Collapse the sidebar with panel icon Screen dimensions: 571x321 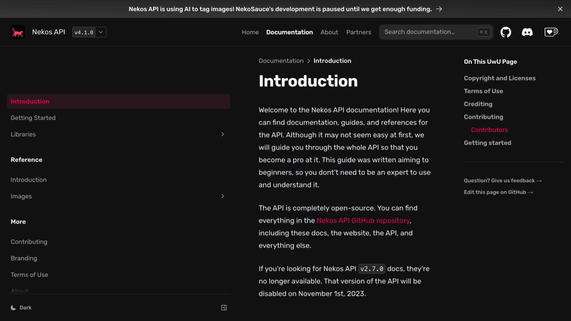(224, 308)
